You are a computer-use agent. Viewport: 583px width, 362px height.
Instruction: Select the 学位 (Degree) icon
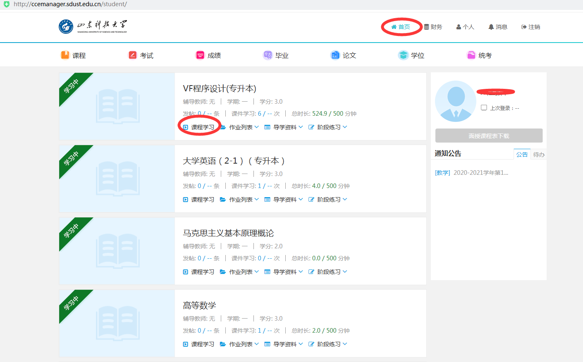coord(402,55)
